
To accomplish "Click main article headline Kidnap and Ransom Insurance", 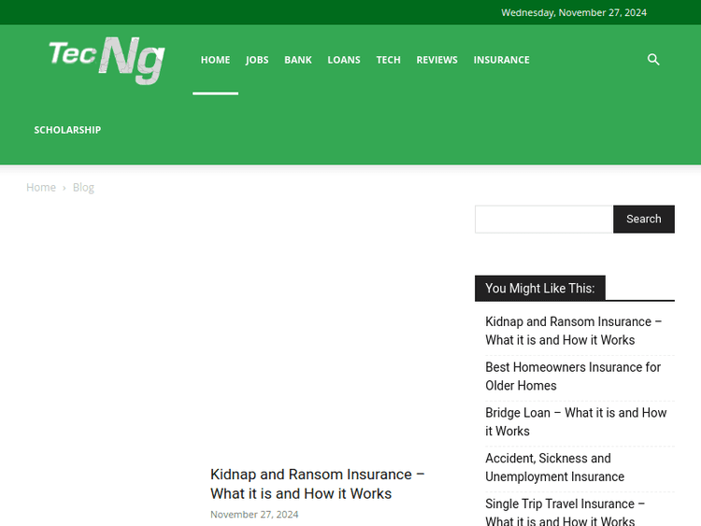I will (317, 484).
